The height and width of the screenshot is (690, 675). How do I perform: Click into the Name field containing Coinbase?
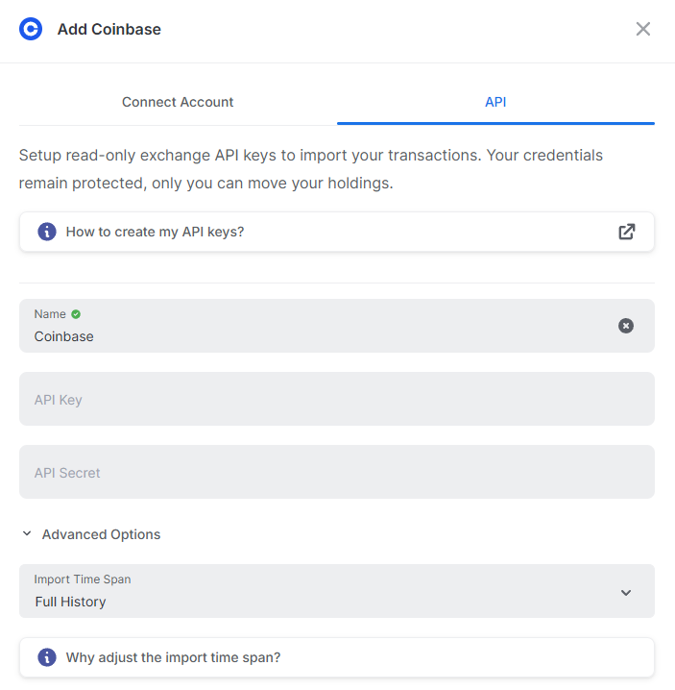point(337,326)
